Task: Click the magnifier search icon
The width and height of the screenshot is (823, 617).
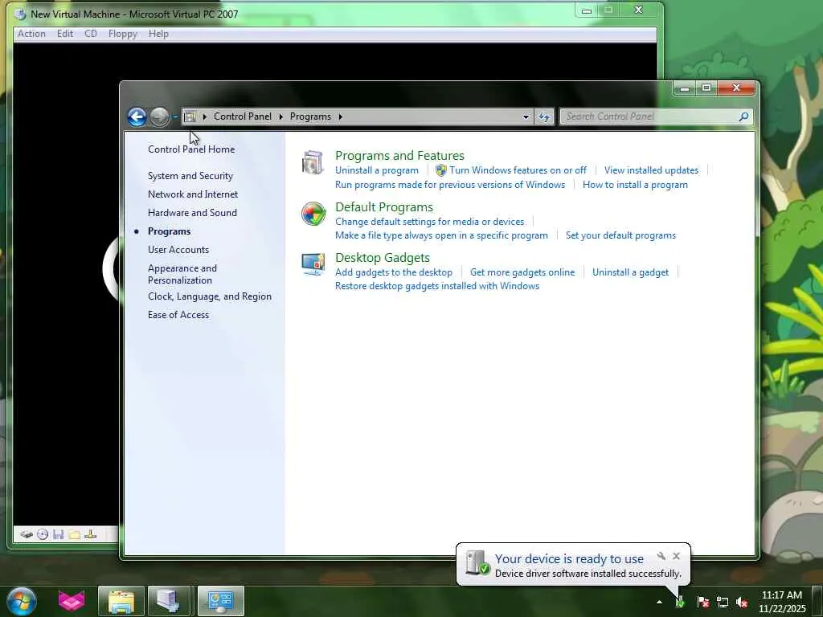Action: point(743,116)
